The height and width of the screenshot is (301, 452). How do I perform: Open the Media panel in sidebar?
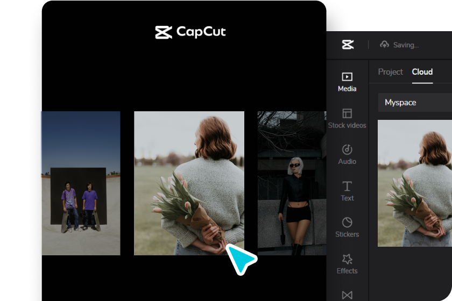coord(347,82)
